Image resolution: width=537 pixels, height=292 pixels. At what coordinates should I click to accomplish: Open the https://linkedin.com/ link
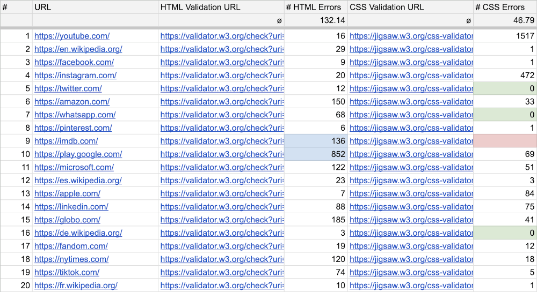coord(71,207)
